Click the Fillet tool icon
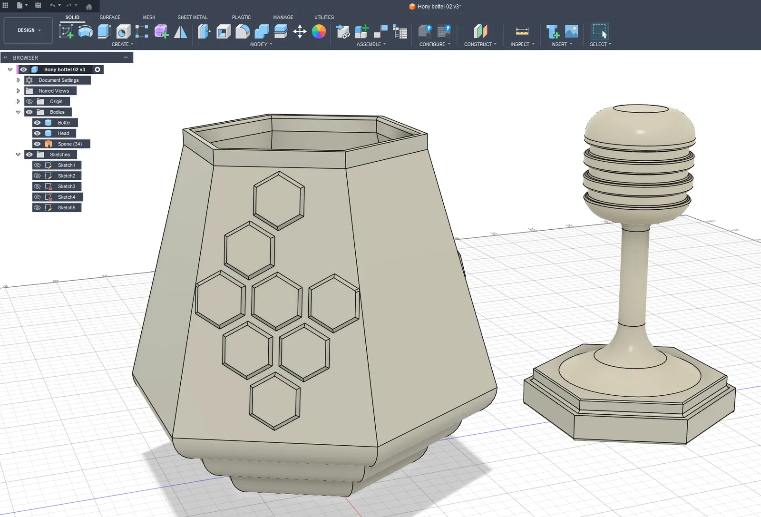 243,31
